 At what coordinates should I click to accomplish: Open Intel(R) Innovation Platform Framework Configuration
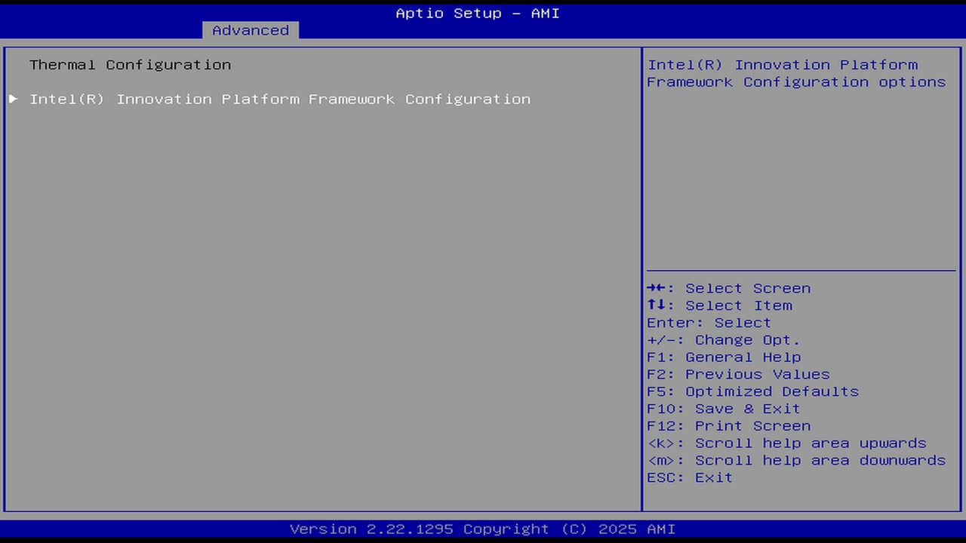pos(280,99)
